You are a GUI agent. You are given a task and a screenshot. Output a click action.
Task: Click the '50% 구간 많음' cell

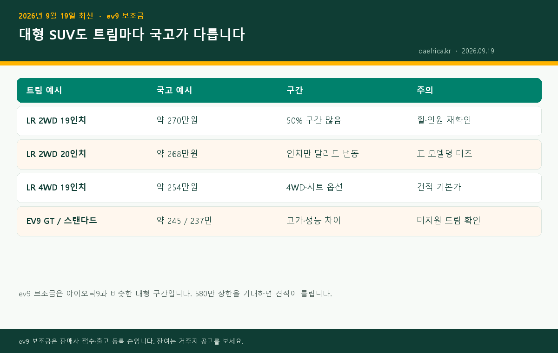tap(314, 120)
